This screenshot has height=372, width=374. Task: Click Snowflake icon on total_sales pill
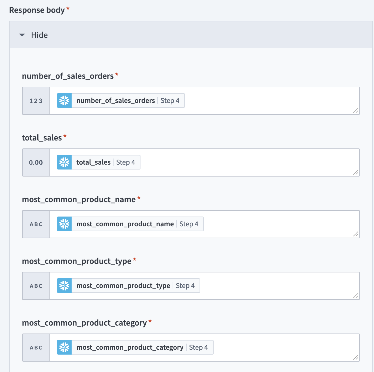(64, 162)
